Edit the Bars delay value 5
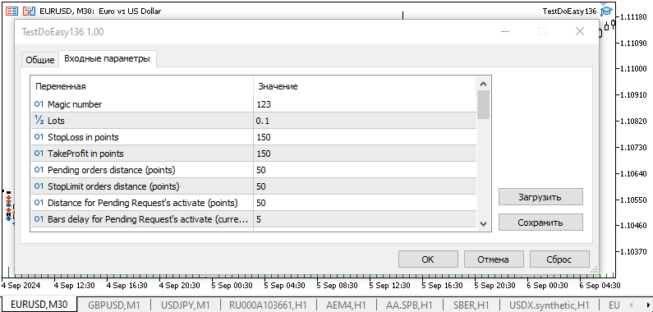 pos(365,219)
